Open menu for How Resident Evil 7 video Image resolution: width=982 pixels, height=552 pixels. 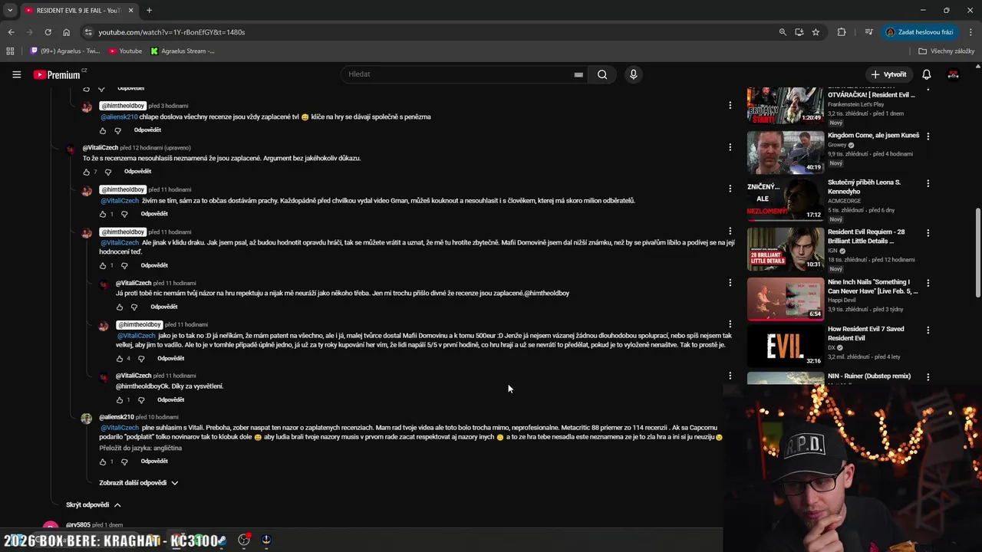coord(928,330)
